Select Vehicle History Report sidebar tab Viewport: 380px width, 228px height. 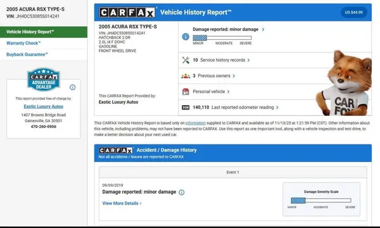tap(44, 32)
